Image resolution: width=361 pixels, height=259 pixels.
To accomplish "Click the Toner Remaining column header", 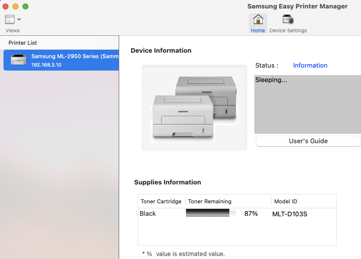I will click(x=228, y=201).
